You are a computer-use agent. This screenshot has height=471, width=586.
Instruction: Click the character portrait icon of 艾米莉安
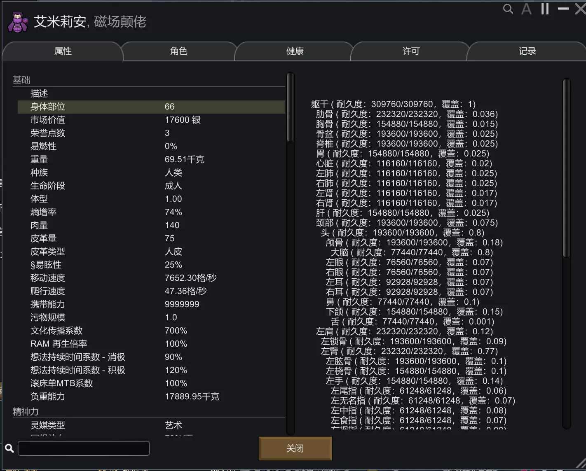click(18, 22)
